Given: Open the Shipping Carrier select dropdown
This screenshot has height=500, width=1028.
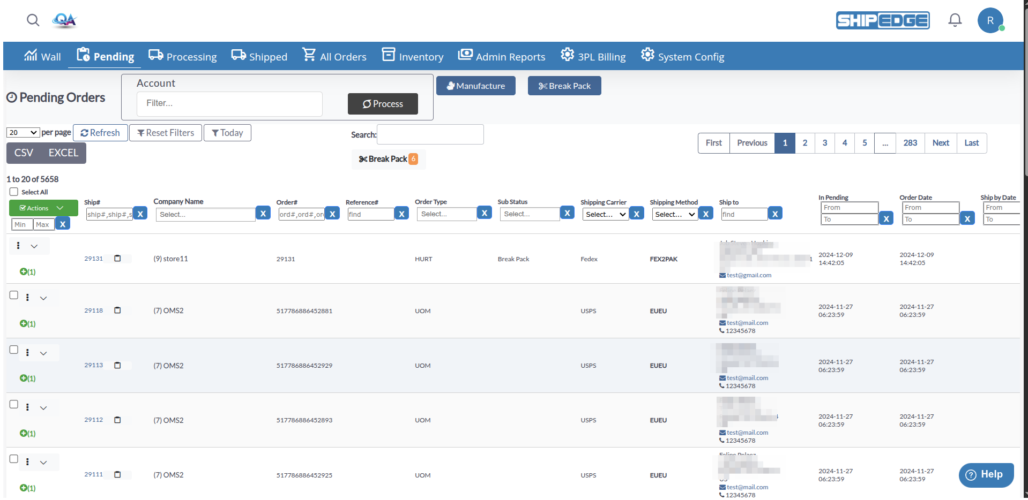Looking at the screenshot, I should coord(605,214).
